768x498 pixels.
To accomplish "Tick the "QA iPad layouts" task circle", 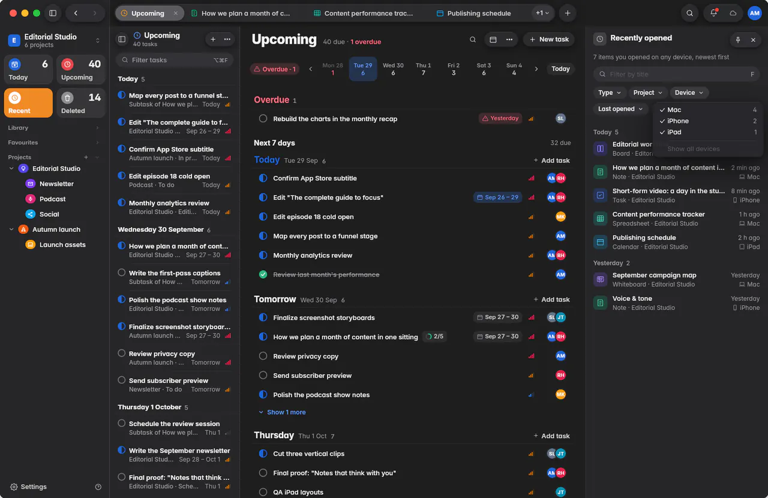I will tap(263, 492).
